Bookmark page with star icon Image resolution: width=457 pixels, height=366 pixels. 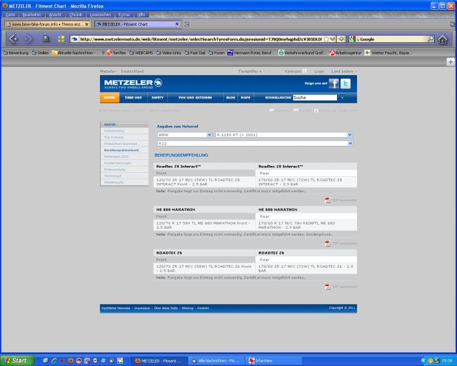coord(326,39)
